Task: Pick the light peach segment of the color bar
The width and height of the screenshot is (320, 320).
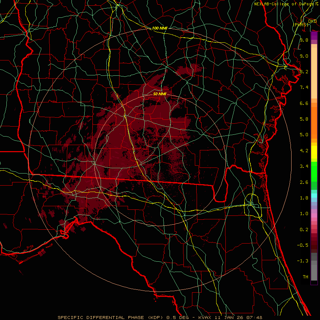Action: tap(314, 74)
